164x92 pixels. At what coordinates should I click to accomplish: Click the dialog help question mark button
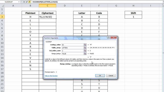point(109,37)
